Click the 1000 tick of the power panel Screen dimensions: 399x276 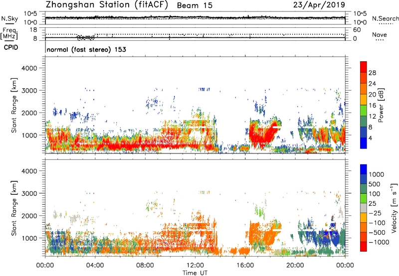pyautogui.click(x=29, y=135)
